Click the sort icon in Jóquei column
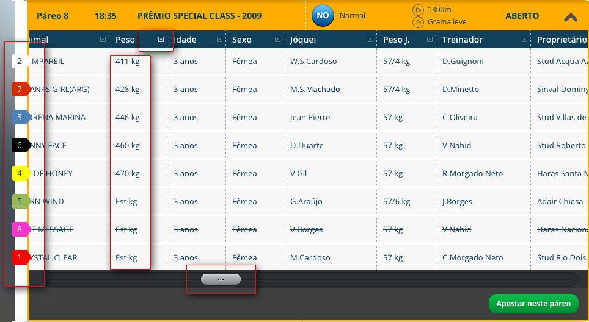 [370, 40]
